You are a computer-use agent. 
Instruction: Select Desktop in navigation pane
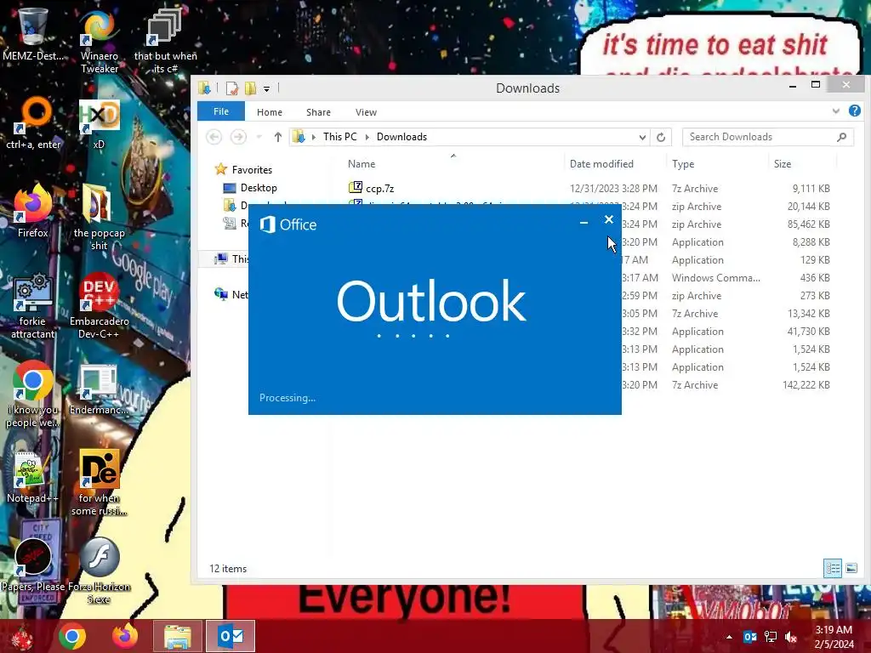pyautogui.click(x=259, y=188)
